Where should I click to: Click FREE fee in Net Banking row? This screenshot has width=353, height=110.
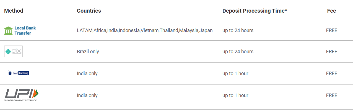pyautogui.click(x=331, y=74)
